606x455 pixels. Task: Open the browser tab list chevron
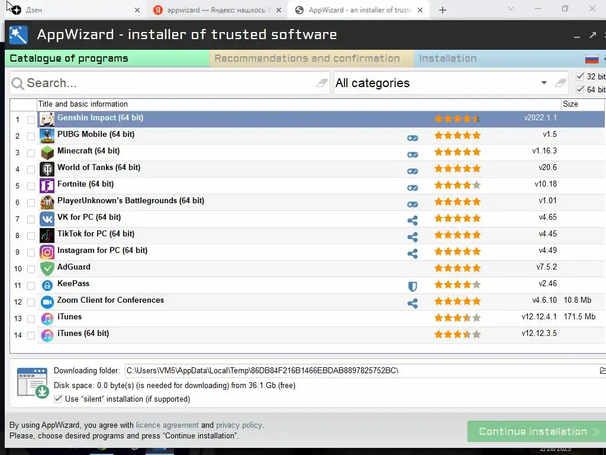pyautogui.click(x=511, y=8)
